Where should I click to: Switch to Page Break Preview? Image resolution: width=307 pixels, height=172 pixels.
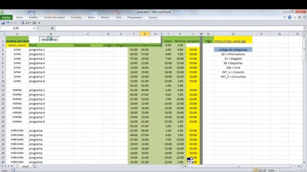[x=264, y=171]
